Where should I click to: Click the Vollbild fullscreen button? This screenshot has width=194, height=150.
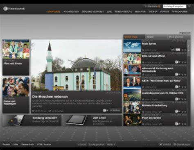point(165,145)
